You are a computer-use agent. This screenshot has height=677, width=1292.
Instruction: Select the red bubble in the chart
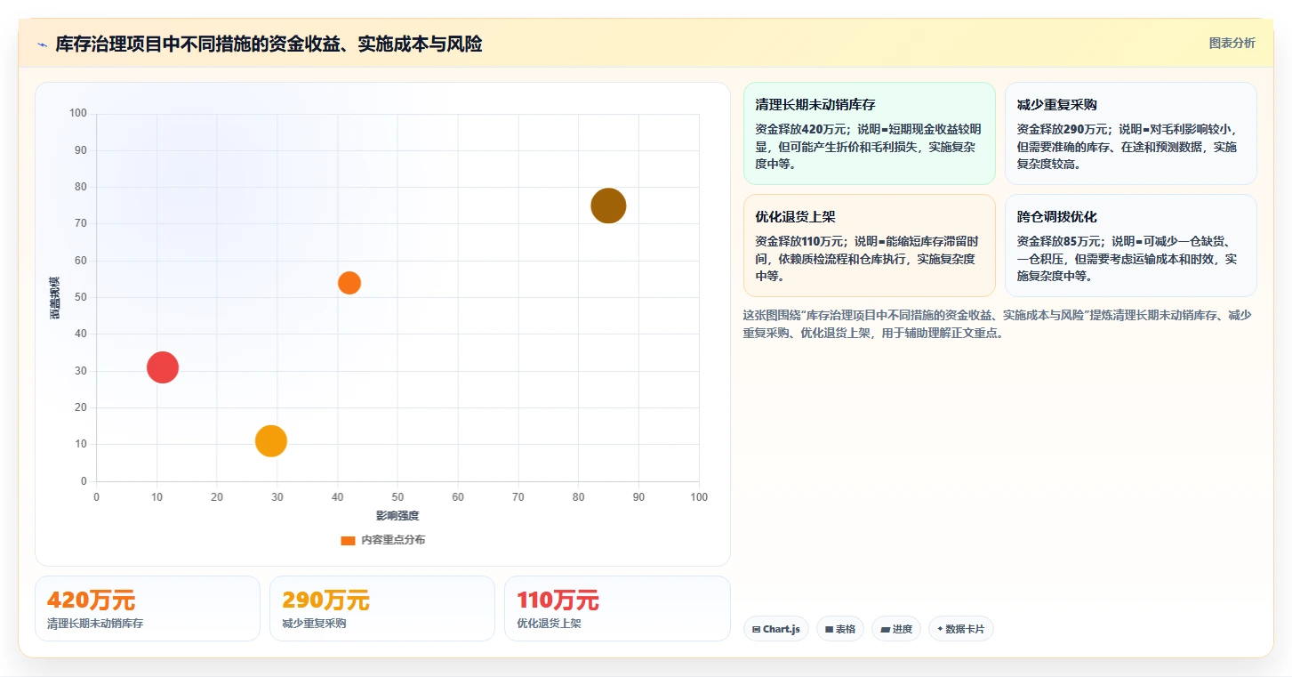[x=163, y=367]
